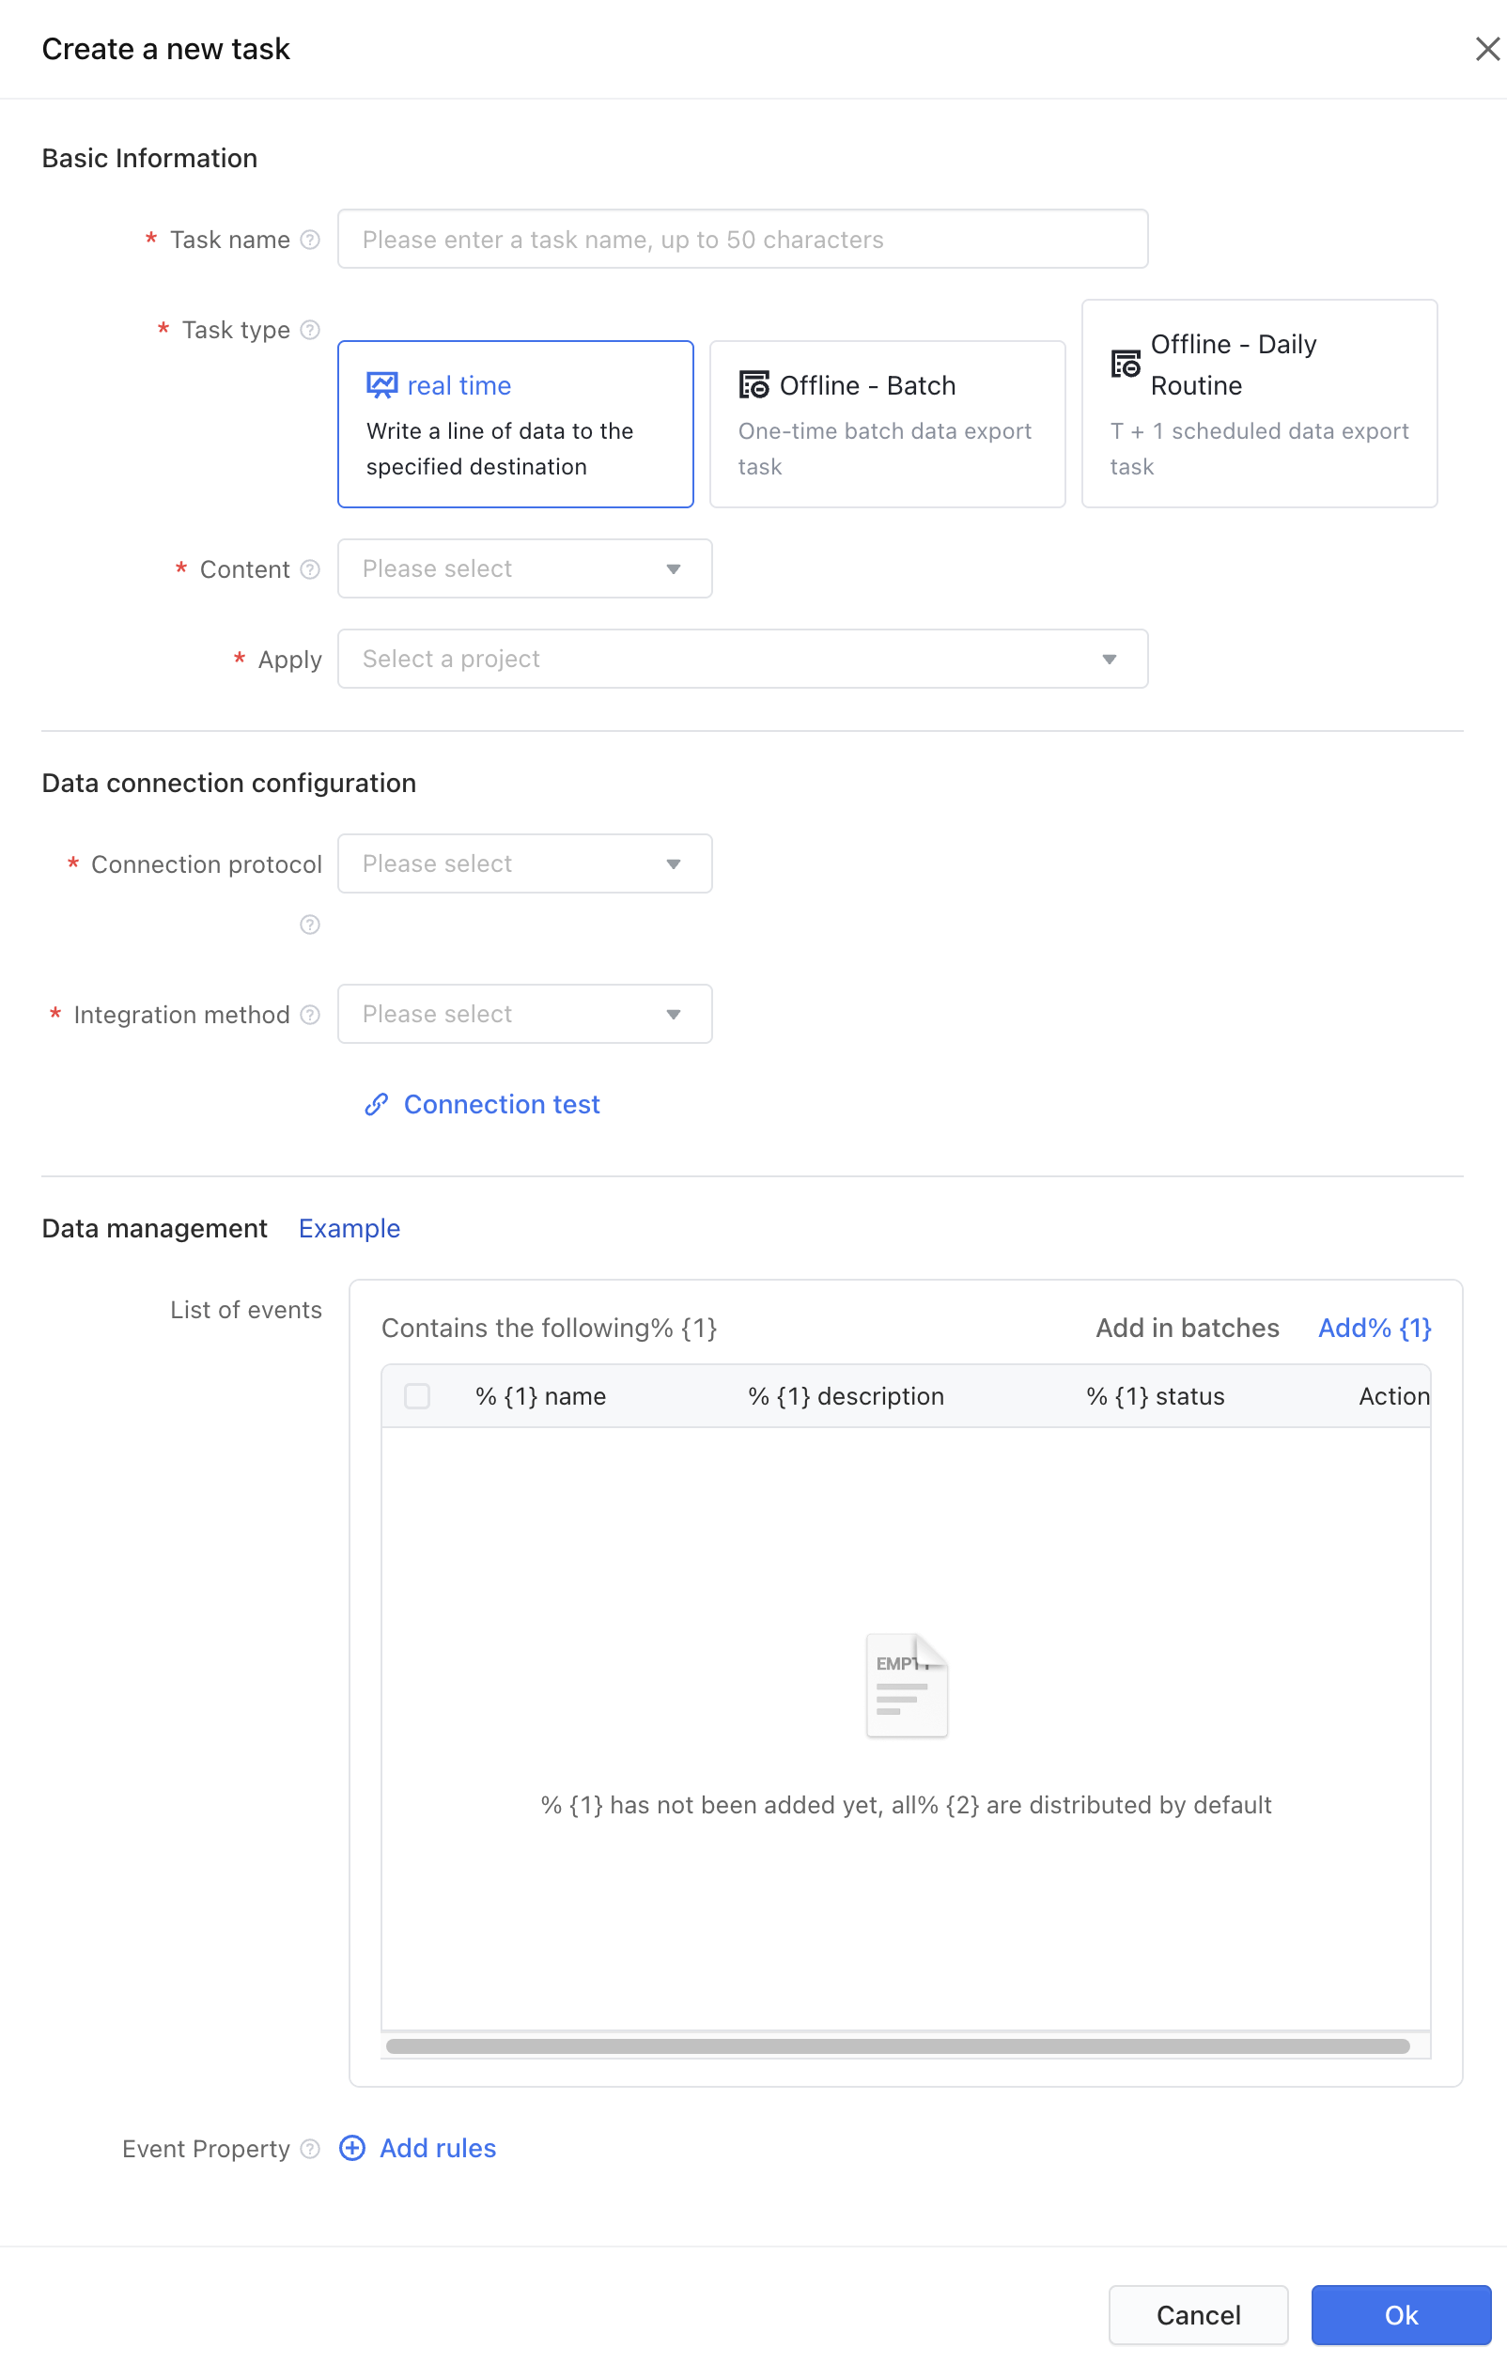Click the real time chart icon
Image resolution: width=1507 pixels, height=2379 pixels.
click(x=381, y=385)
